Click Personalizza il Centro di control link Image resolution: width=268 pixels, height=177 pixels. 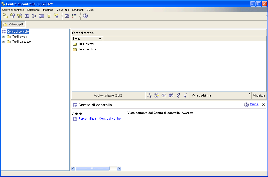[100, 119]
